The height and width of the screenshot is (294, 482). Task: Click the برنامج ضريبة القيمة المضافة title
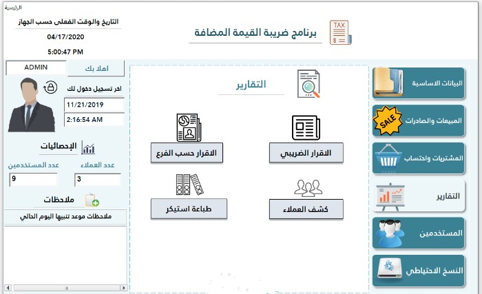(255, 32)
